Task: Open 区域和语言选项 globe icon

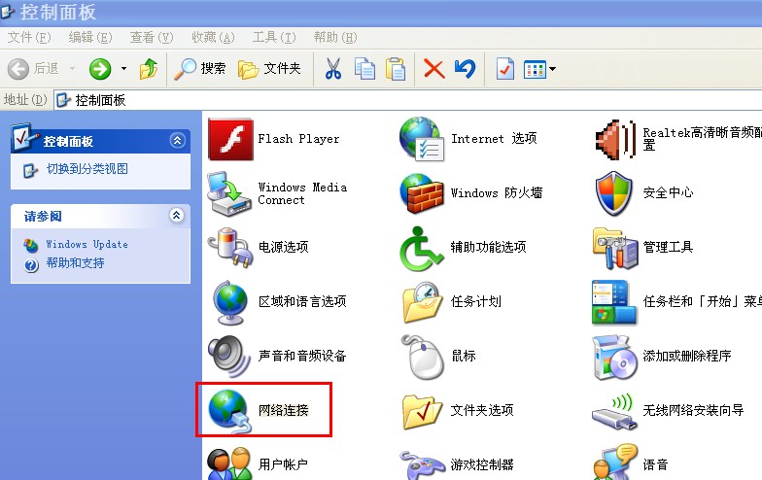Action: [229, 302]
